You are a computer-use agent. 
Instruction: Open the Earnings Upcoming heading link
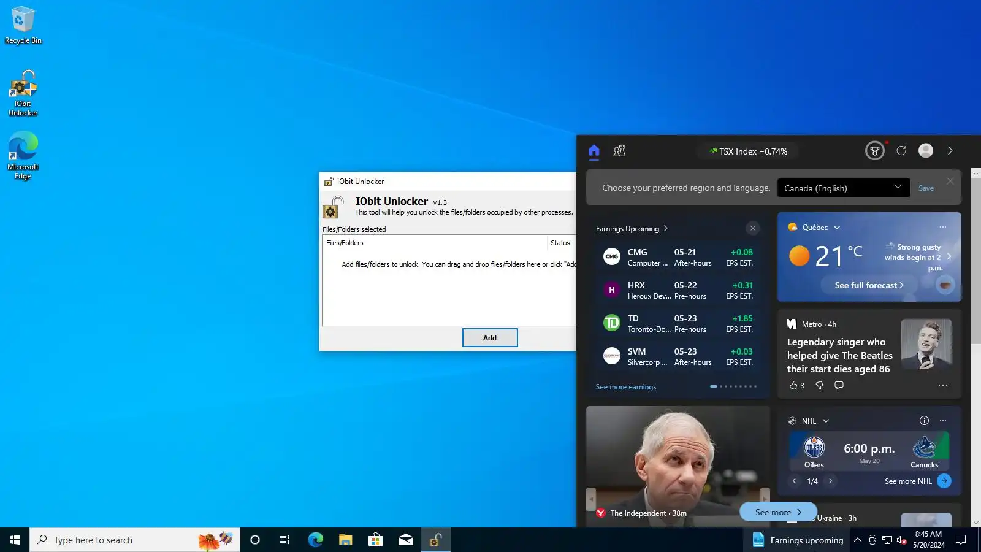(x=632, y=229)
